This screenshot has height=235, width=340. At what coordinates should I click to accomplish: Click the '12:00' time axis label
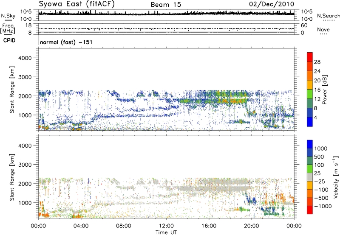pos(166,226)
